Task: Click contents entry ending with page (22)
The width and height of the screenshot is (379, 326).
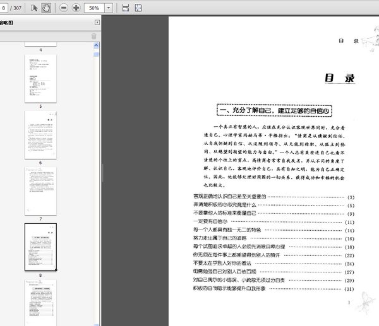Action: coord(274,255)
